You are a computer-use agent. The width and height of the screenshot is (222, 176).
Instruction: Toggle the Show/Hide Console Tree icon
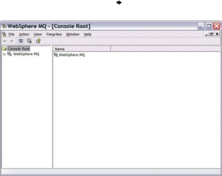point(21,41)
